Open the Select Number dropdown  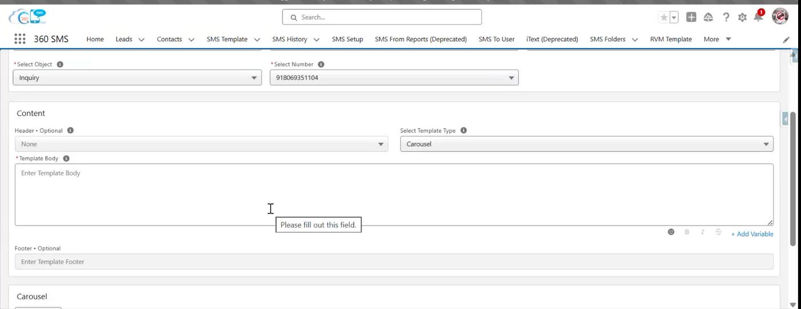(x=394, y=78)
